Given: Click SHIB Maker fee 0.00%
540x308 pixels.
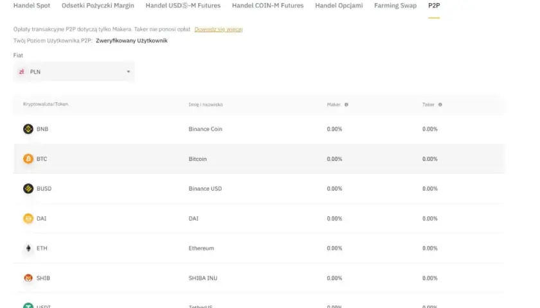Looking at the screenshot, I should coord(334,278).
